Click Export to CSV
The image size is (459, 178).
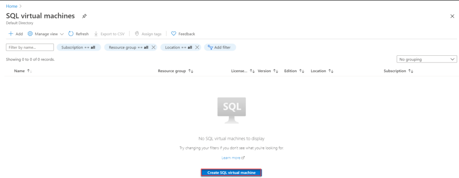click(x=109, y=34)
